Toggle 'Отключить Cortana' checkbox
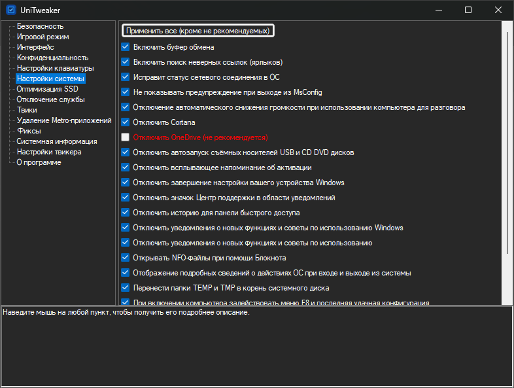Image resolution: width=514 pixels, height=388 pixels. [x=126, y=122]
